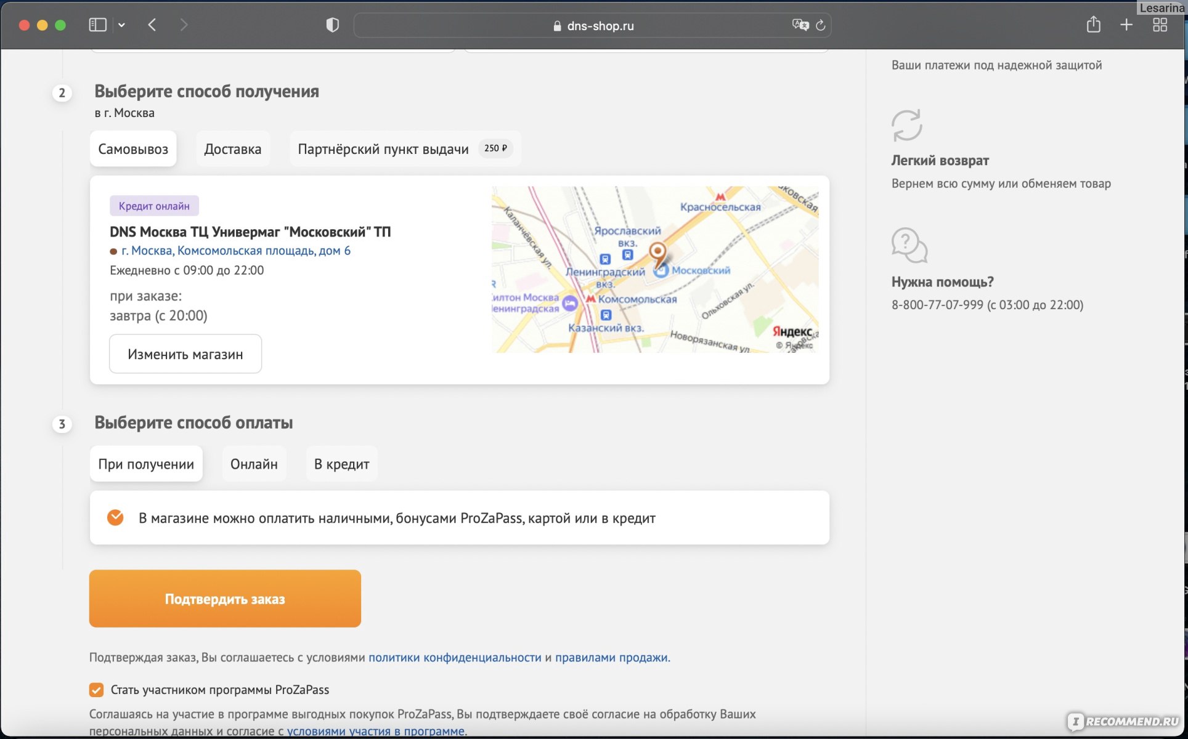Click the Яндекс logo on map
The height and width of the screenshot is (739, 1188).
pos(792,331)
